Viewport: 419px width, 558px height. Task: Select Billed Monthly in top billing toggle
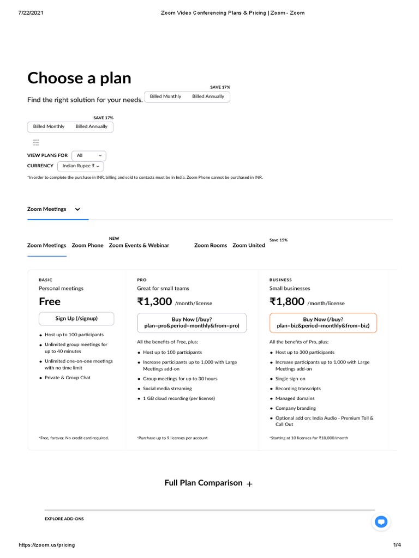[x=165, y=96]
